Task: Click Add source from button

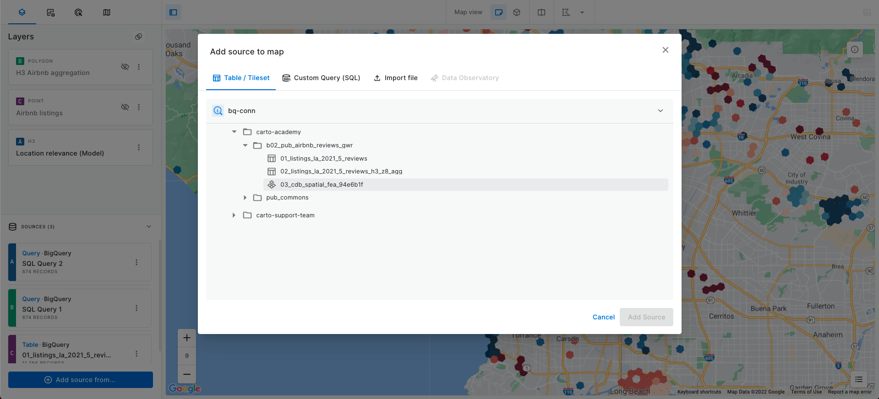Action: 81,380
